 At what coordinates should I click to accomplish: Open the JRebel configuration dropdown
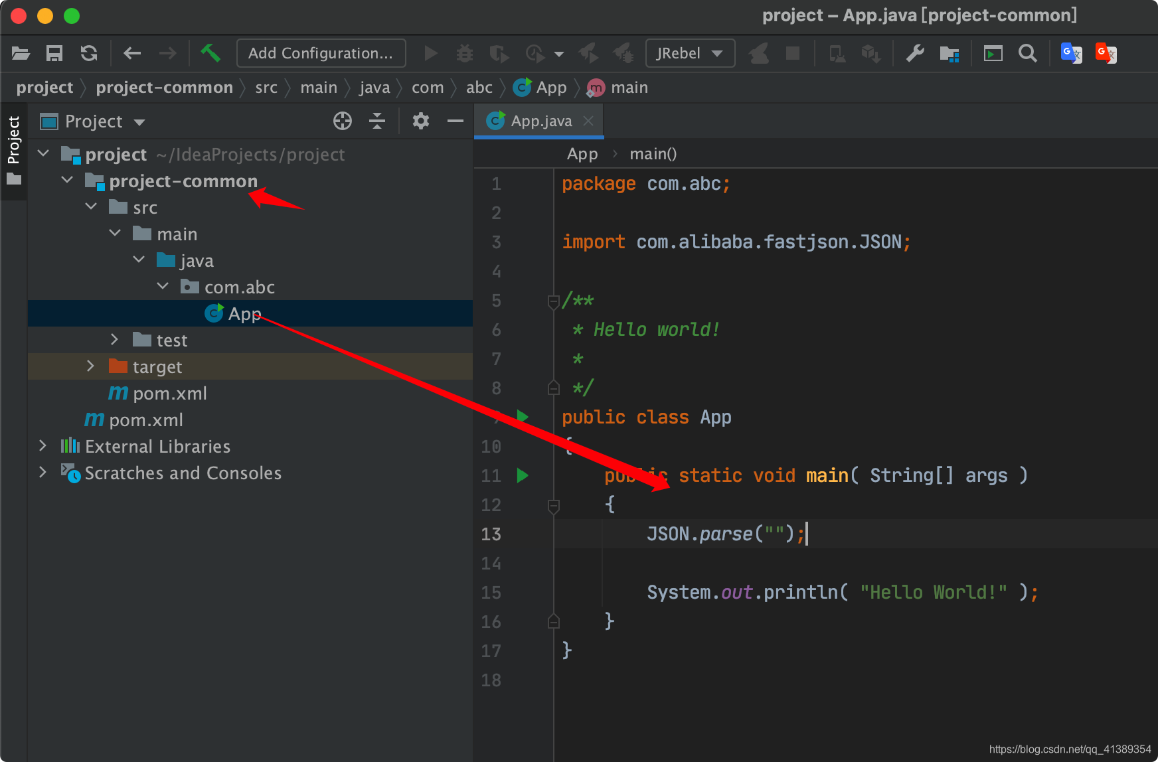pyautogui.click(x=690, y=53)
